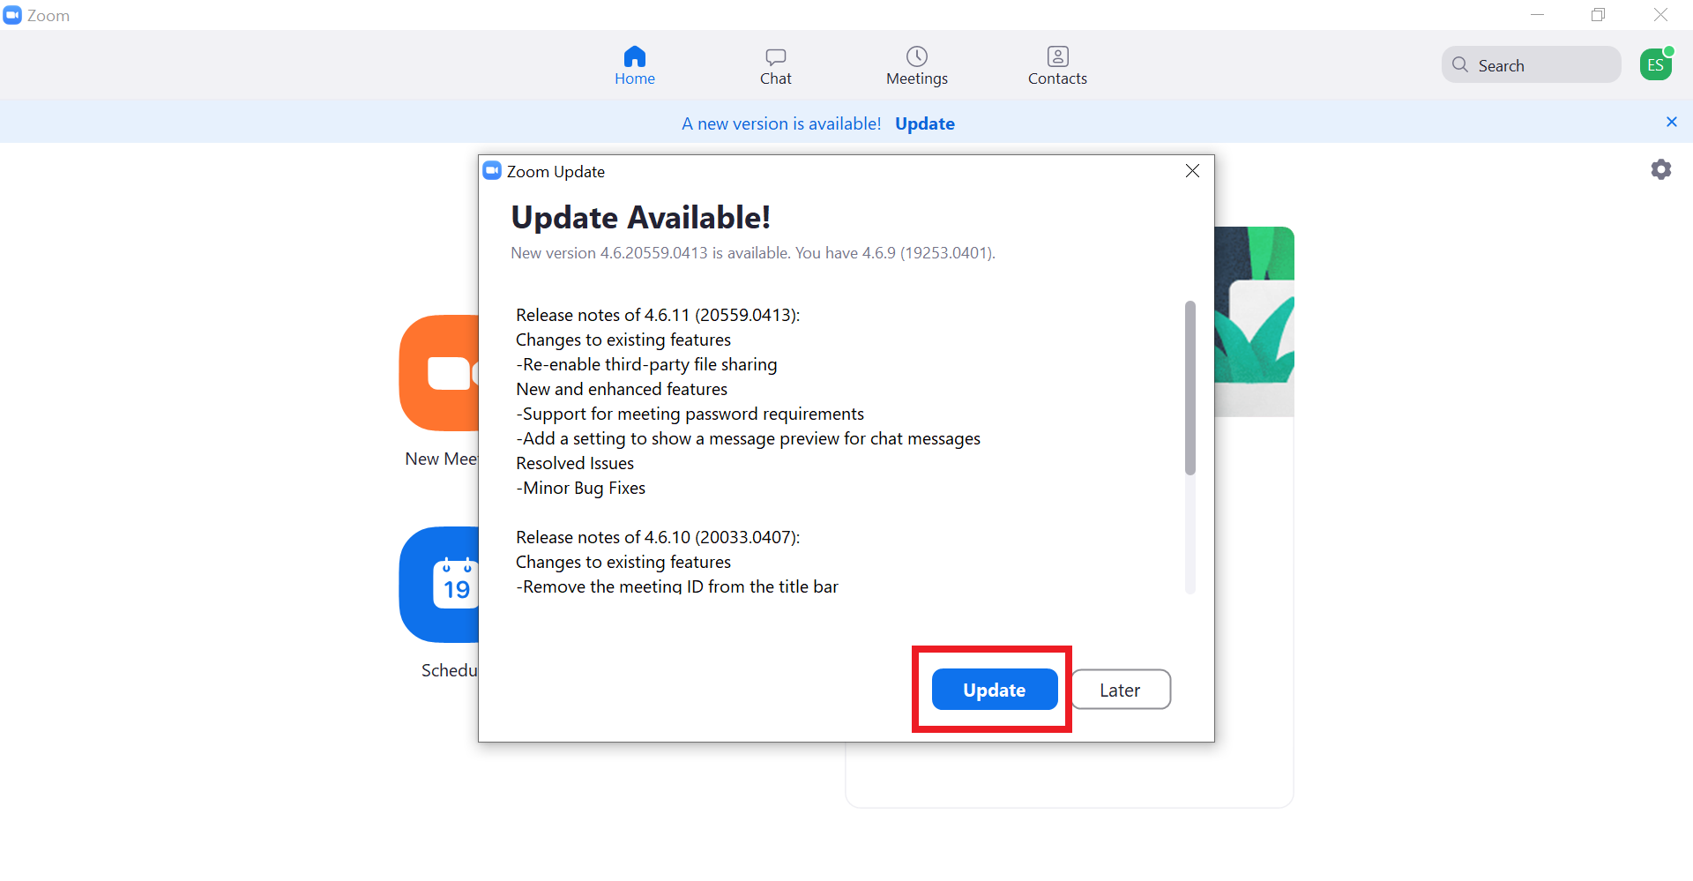Screen dimensions: 1693x881
Task: Minimize the Zoom window
Action: [x=1537, y=15]
